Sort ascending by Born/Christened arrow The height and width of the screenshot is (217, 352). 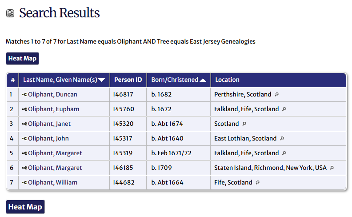[203, 80]
